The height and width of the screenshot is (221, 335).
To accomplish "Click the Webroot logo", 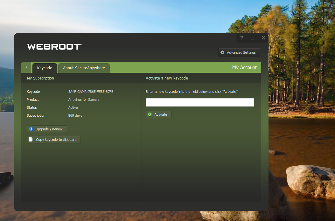I will (x=55, y=47).
